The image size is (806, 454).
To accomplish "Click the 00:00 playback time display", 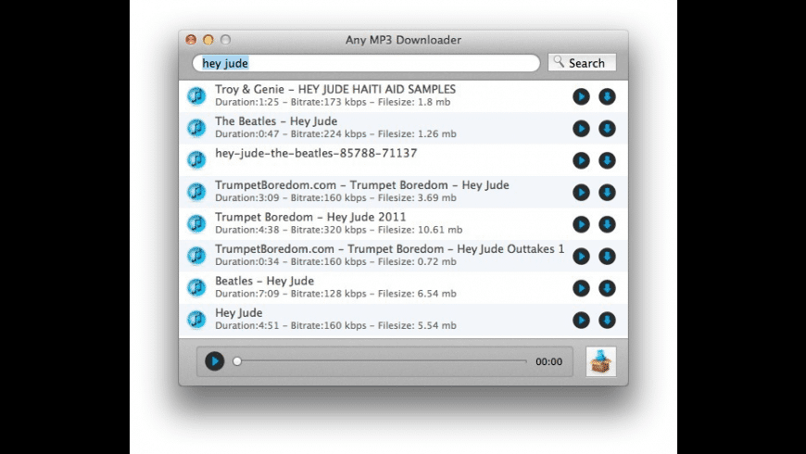I will click(549, 361).
